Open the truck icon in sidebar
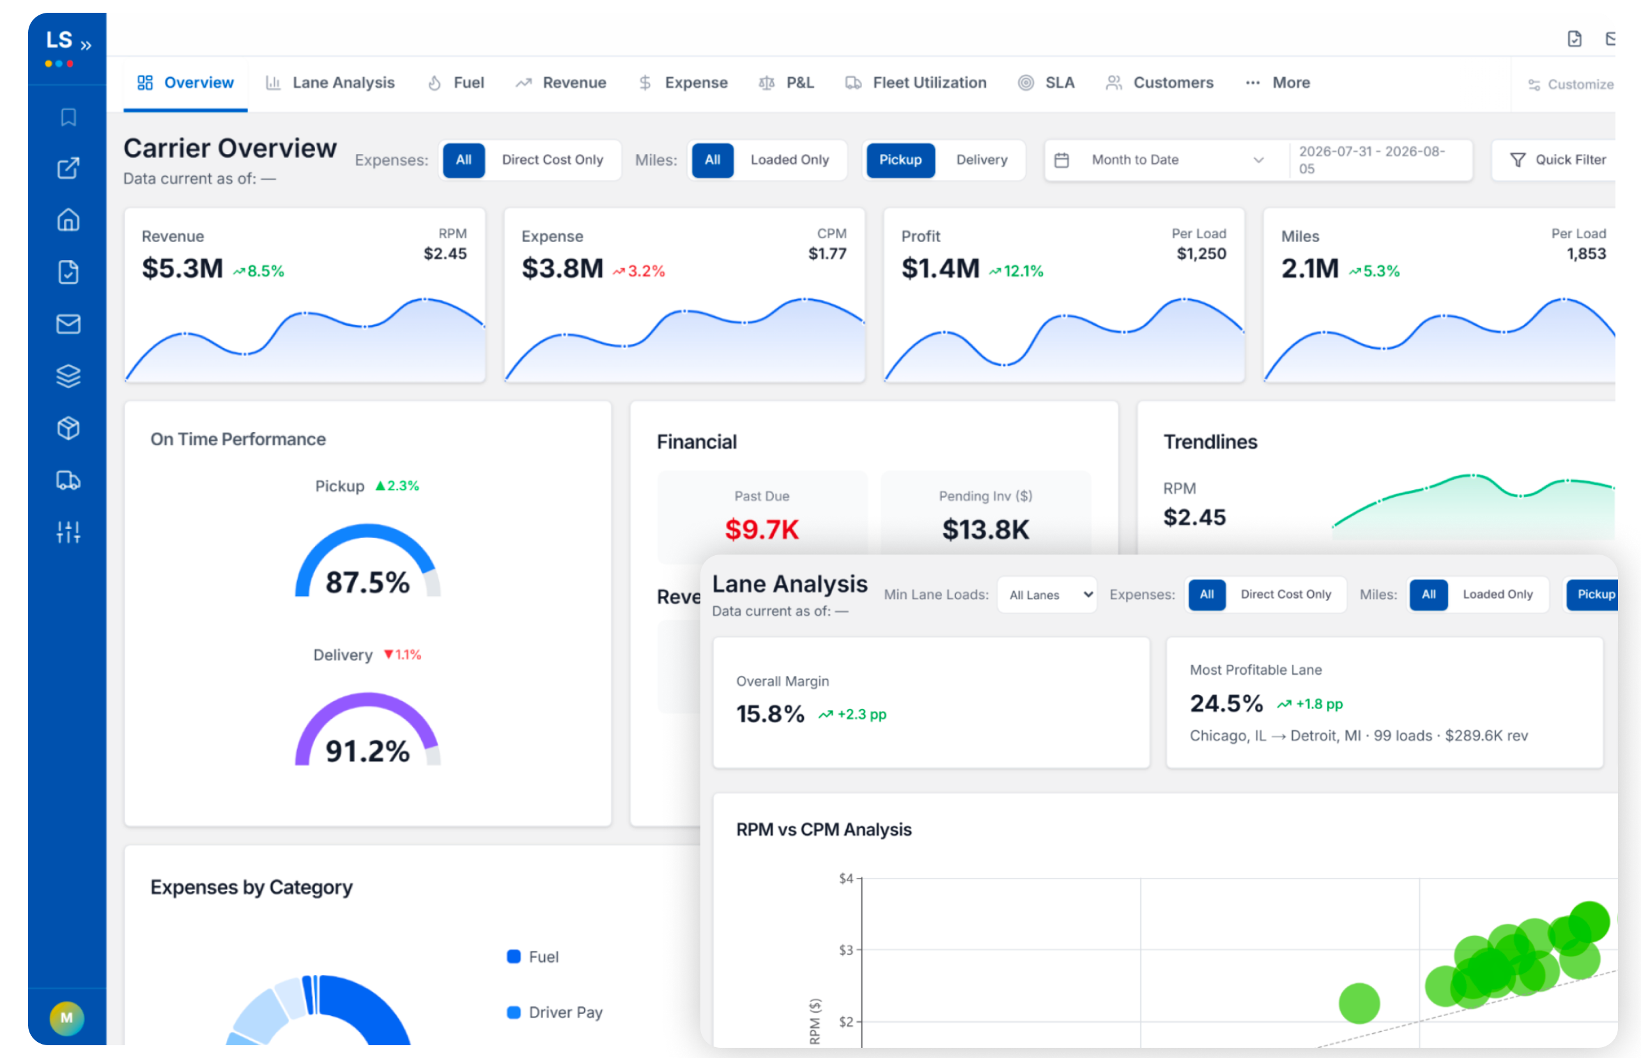1641x1058 pixels. pos(68,480)
